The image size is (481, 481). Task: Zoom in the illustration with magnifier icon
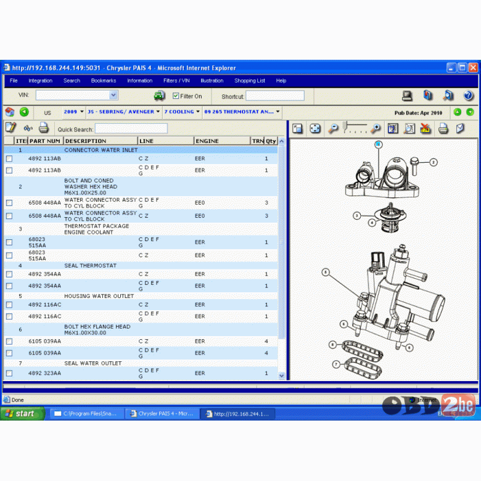pyautogui.click(x=376, y=128)
